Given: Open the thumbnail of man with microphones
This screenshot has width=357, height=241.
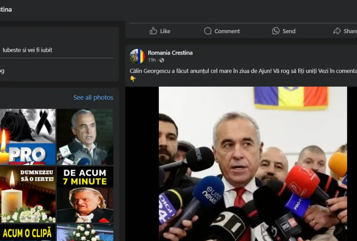Looking at the screenshot, I should click(85, 137).
